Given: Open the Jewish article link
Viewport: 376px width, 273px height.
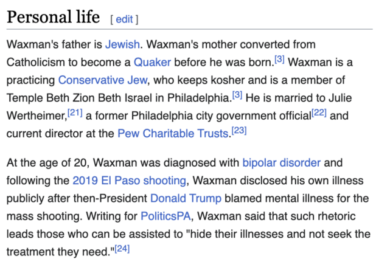Looking at the screenshot, I should (x=122, y=44).
